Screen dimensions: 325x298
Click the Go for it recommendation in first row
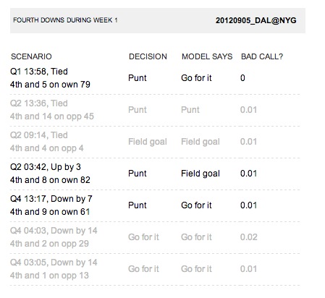click(196, 78)
